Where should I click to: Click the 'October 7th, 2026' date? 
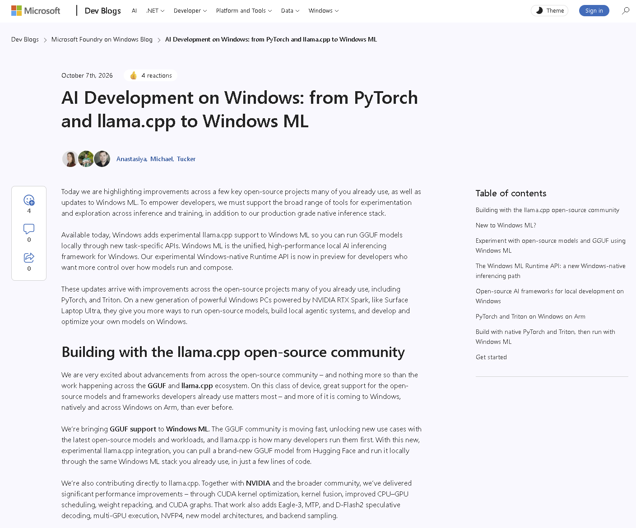[87, 76]
